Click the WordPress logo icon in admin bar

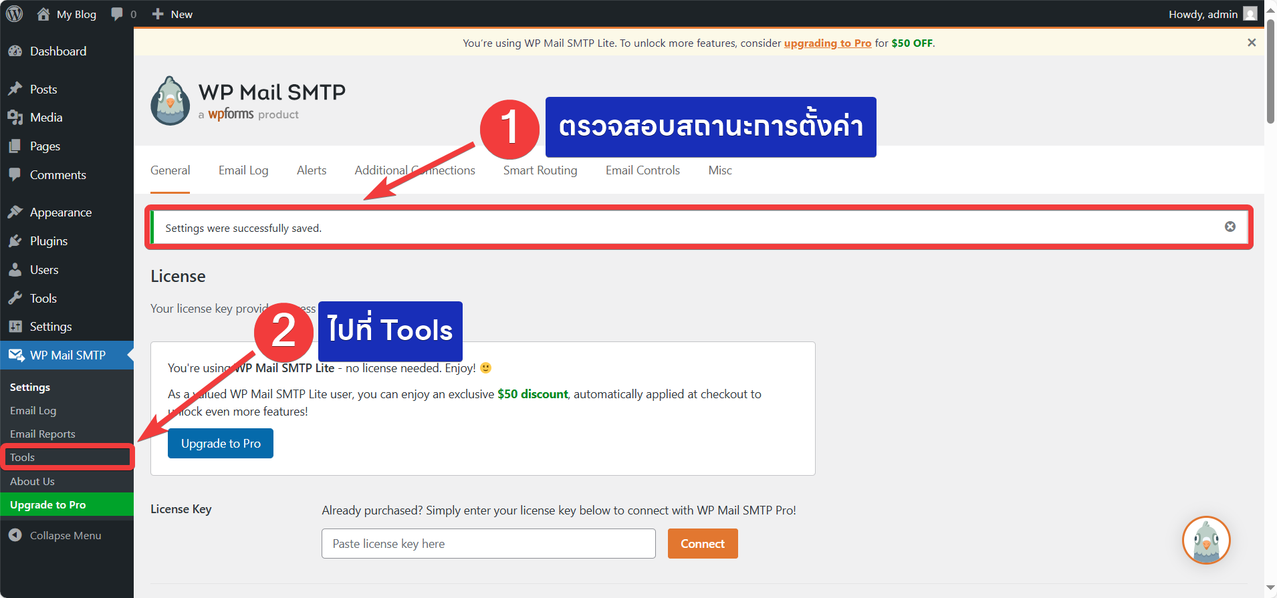point(14,14)
